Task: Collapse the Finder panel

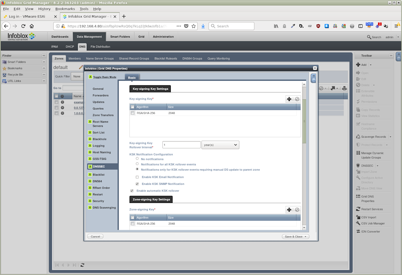Action: [44, 56]
